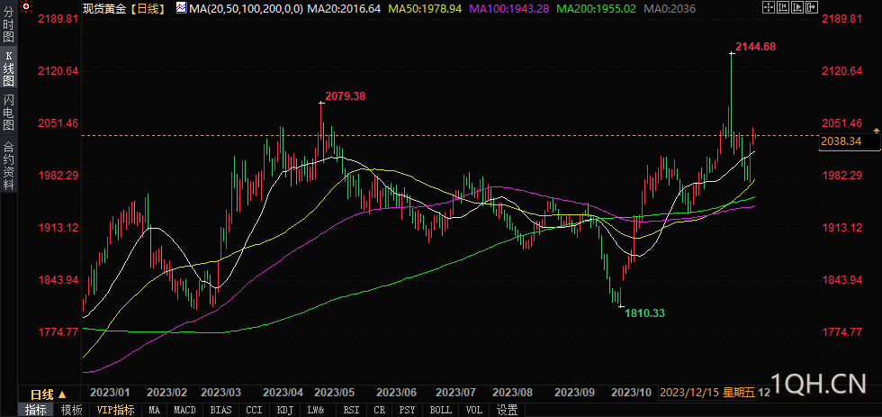The image size is (882, 417).
Task: Click the MA50:1978.94 value
Action: click(426, 8)
